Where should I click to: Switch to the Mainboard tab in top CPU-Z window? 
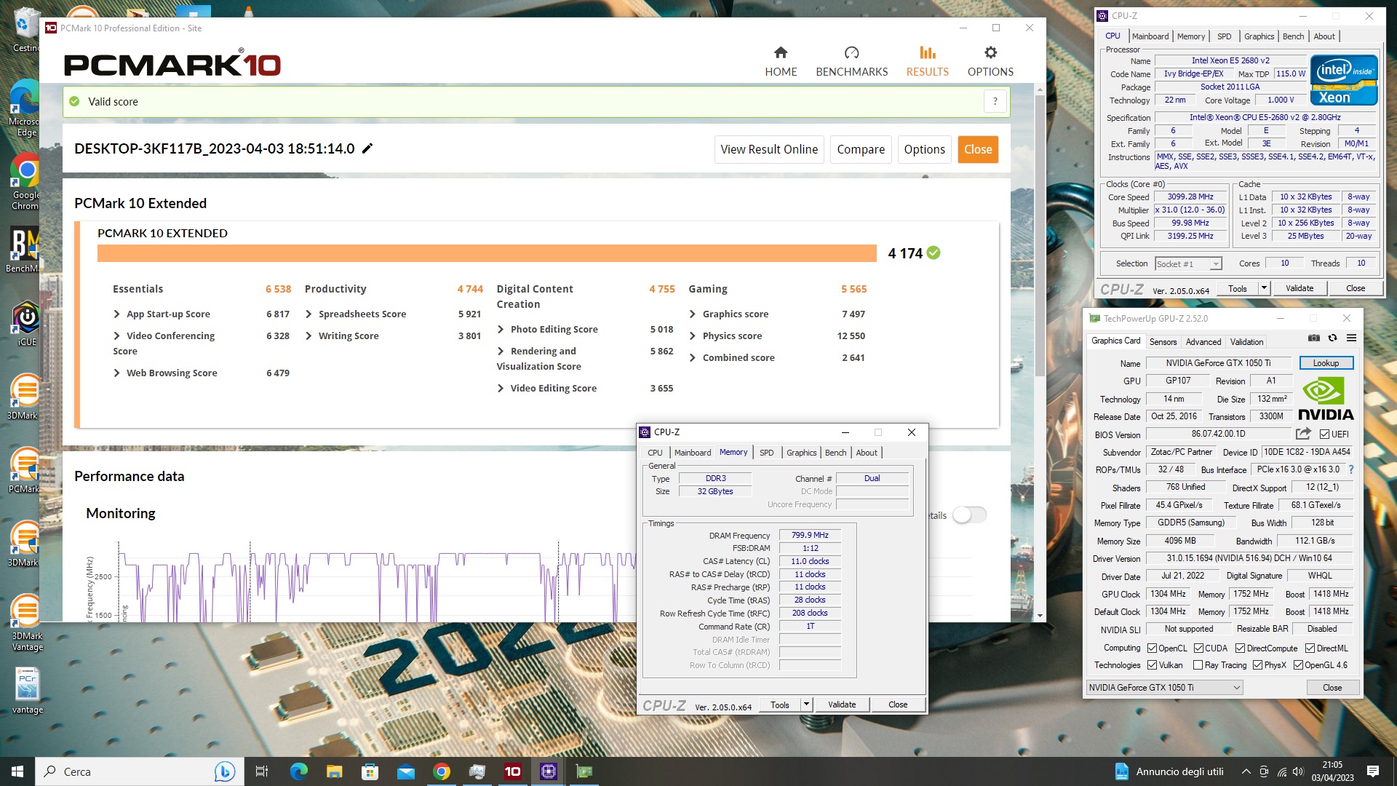point(1150,36)
